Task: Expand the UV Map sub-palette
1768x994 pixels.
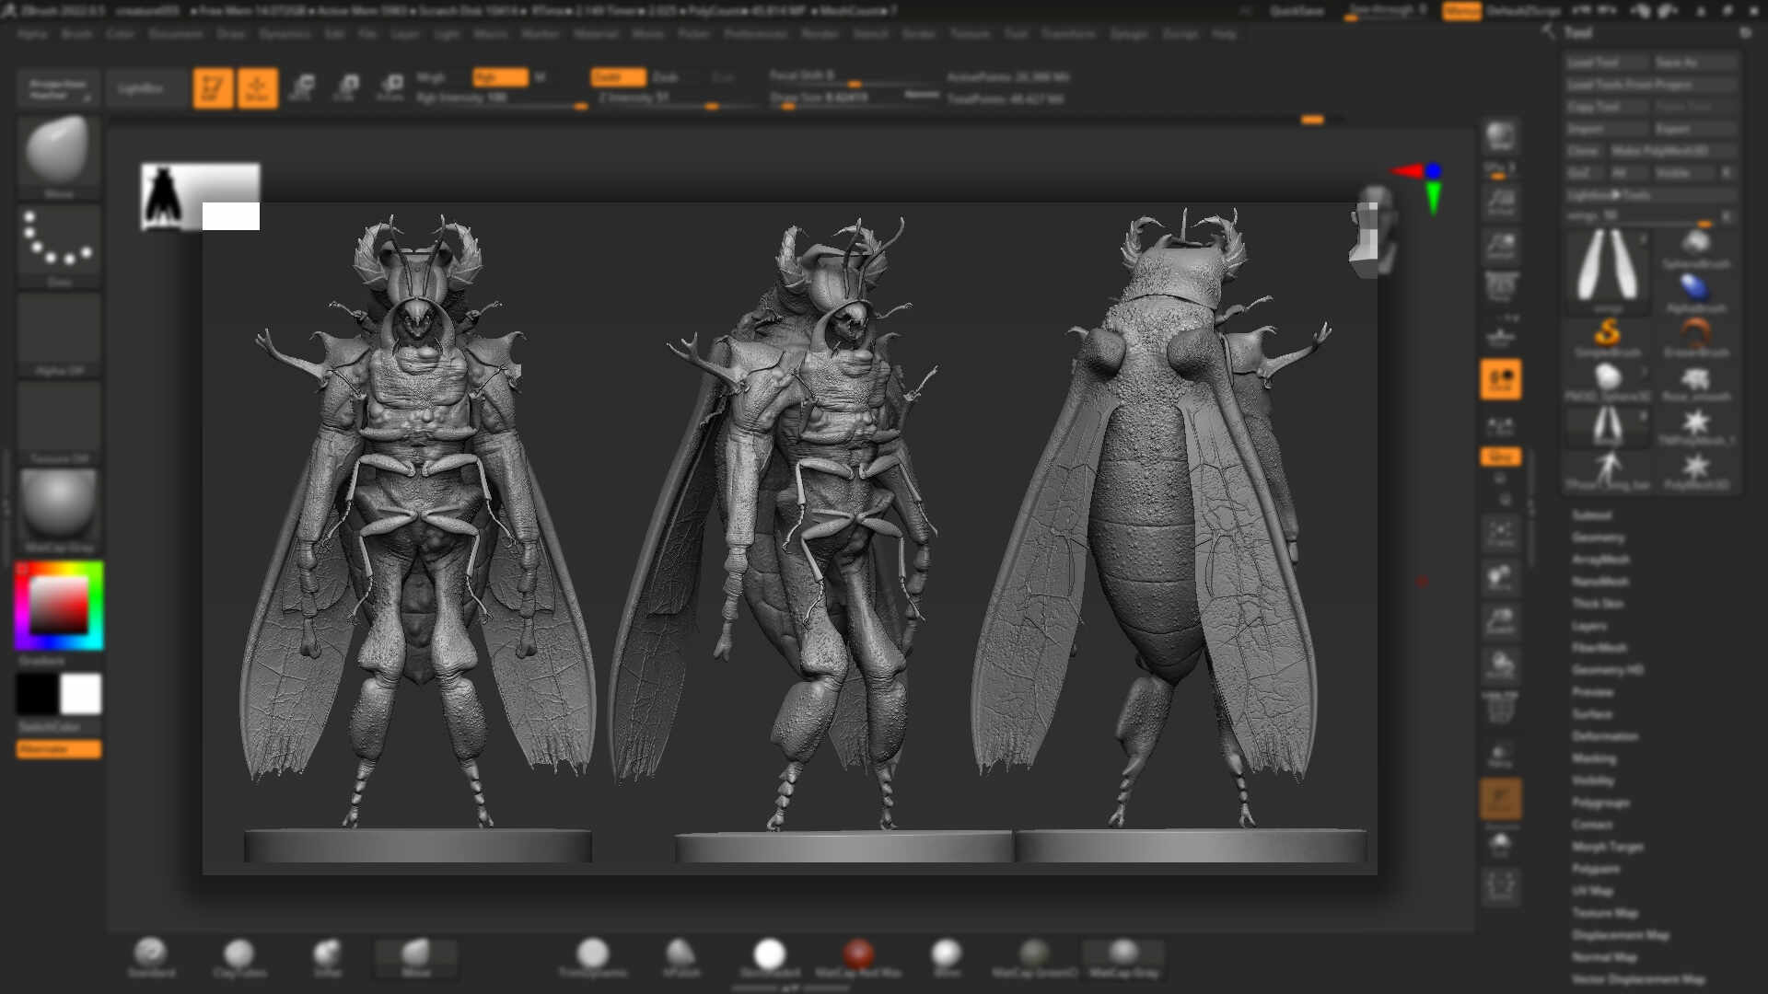Action: (1593, 890)
